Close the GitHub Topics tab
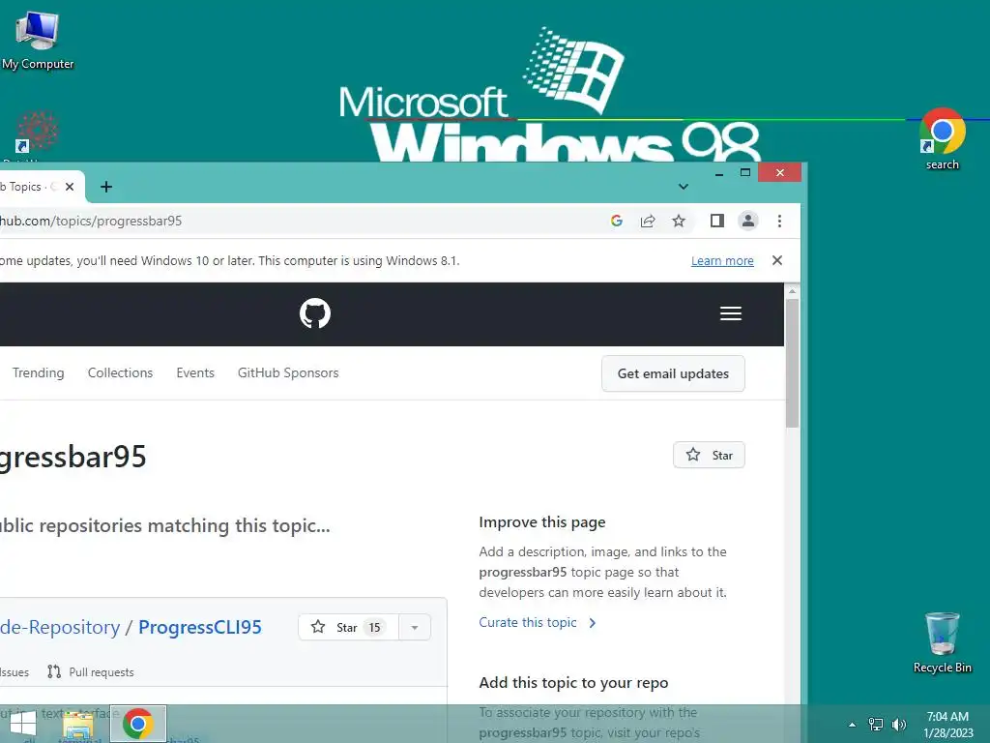This screenshot has width=990, height=743. [70, 187]
